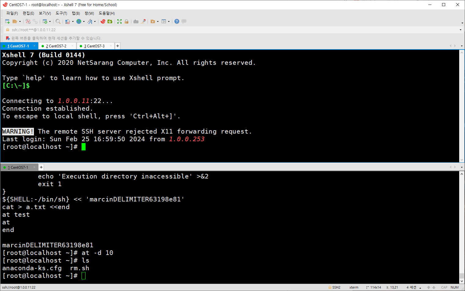Open Help question mark icon
Viewport: 465px width, 291px height.
click(x=177, y=21)
